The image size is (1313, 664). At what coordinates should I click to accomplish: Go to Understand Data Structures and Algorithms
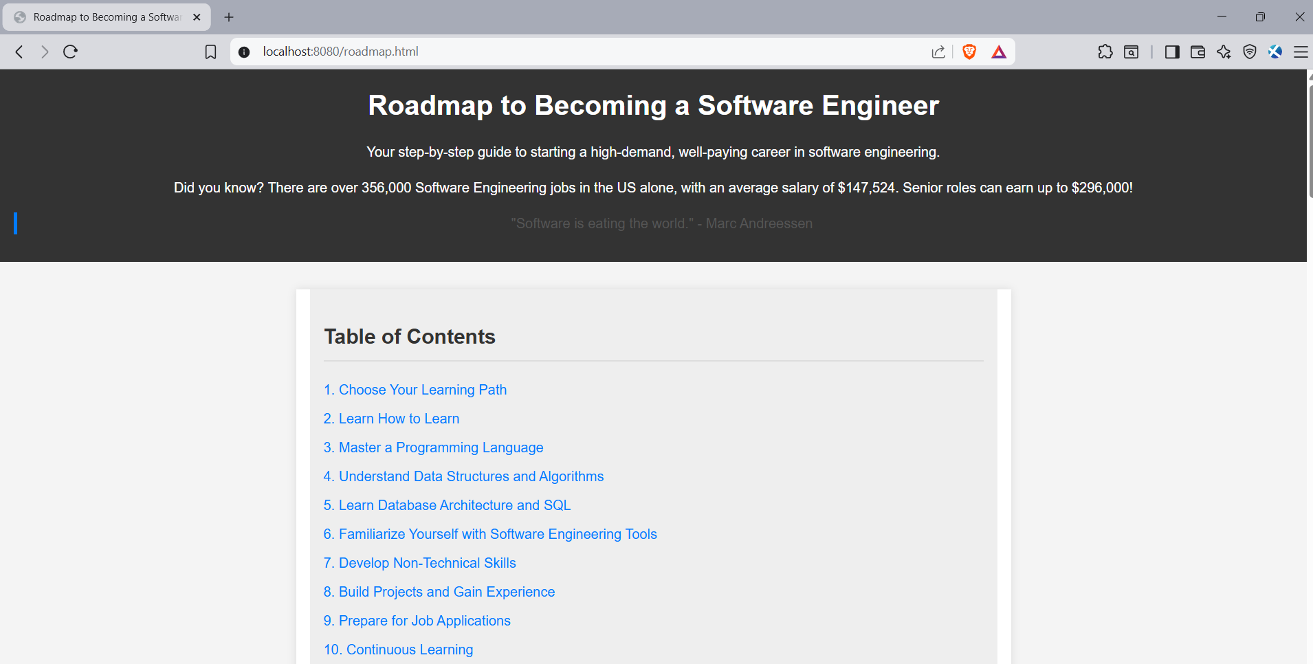(463, 476)
